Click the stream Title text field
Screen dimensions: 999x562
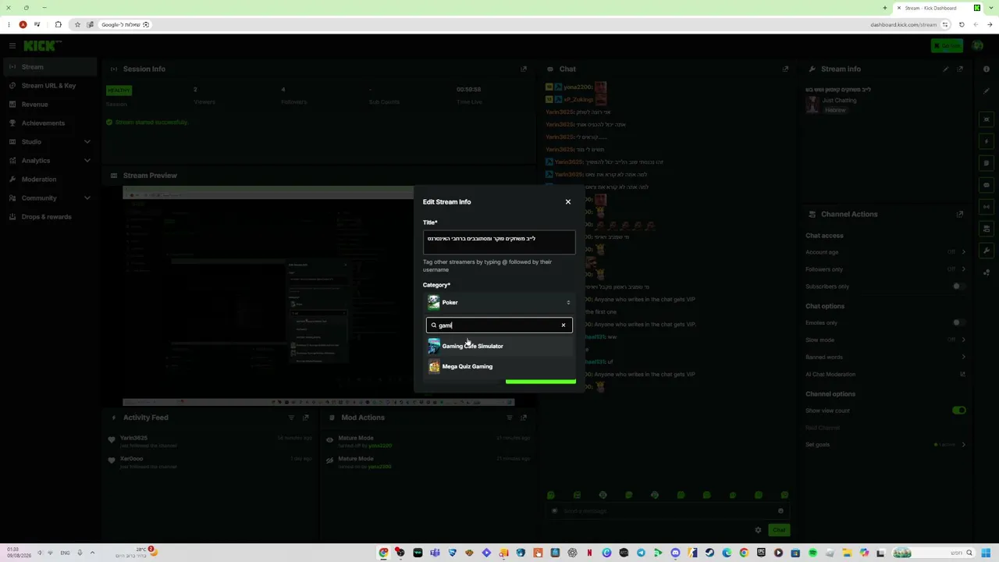click(x=499, y=242)
